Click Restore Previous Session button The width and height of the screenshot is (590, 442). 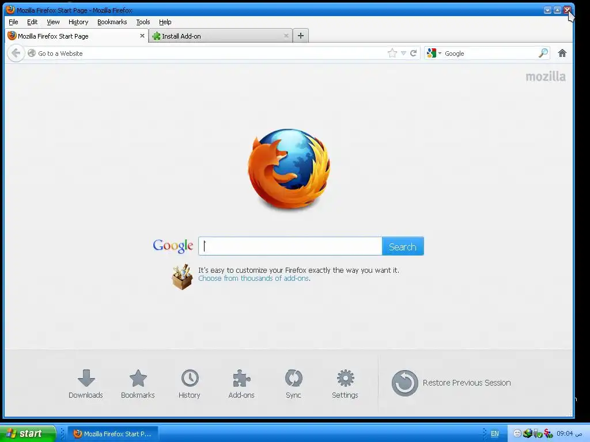(451, 383)
